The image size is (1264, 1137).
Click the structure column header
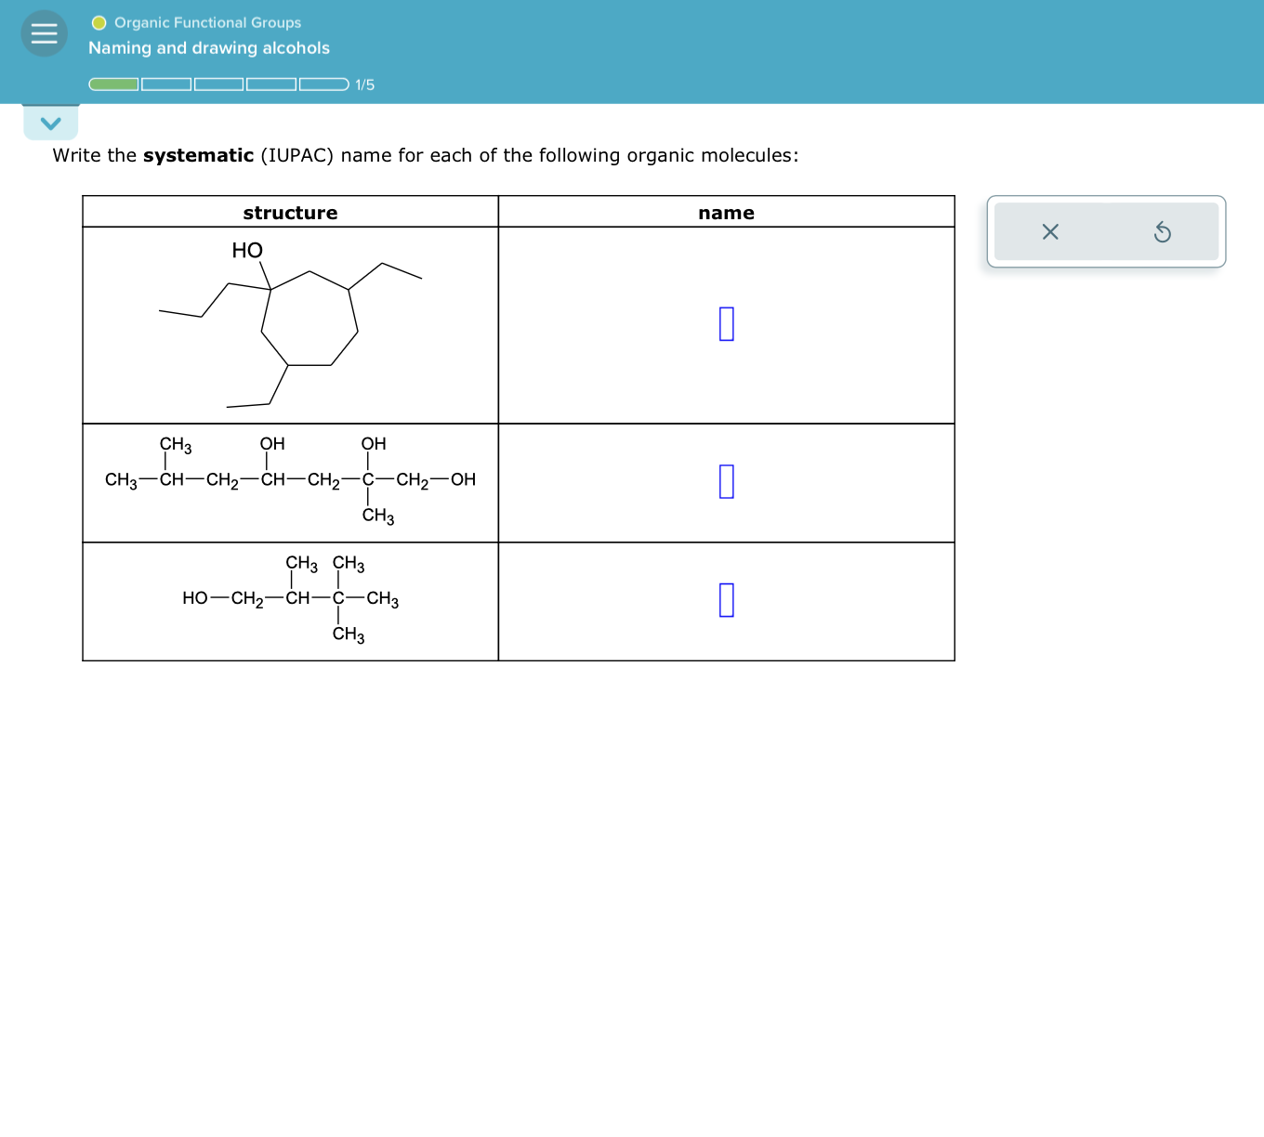click(x=290, y=213)
